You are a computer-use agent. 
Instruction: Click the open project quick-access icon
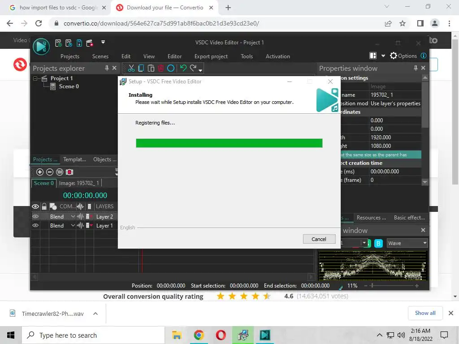[x=69, y=43]
